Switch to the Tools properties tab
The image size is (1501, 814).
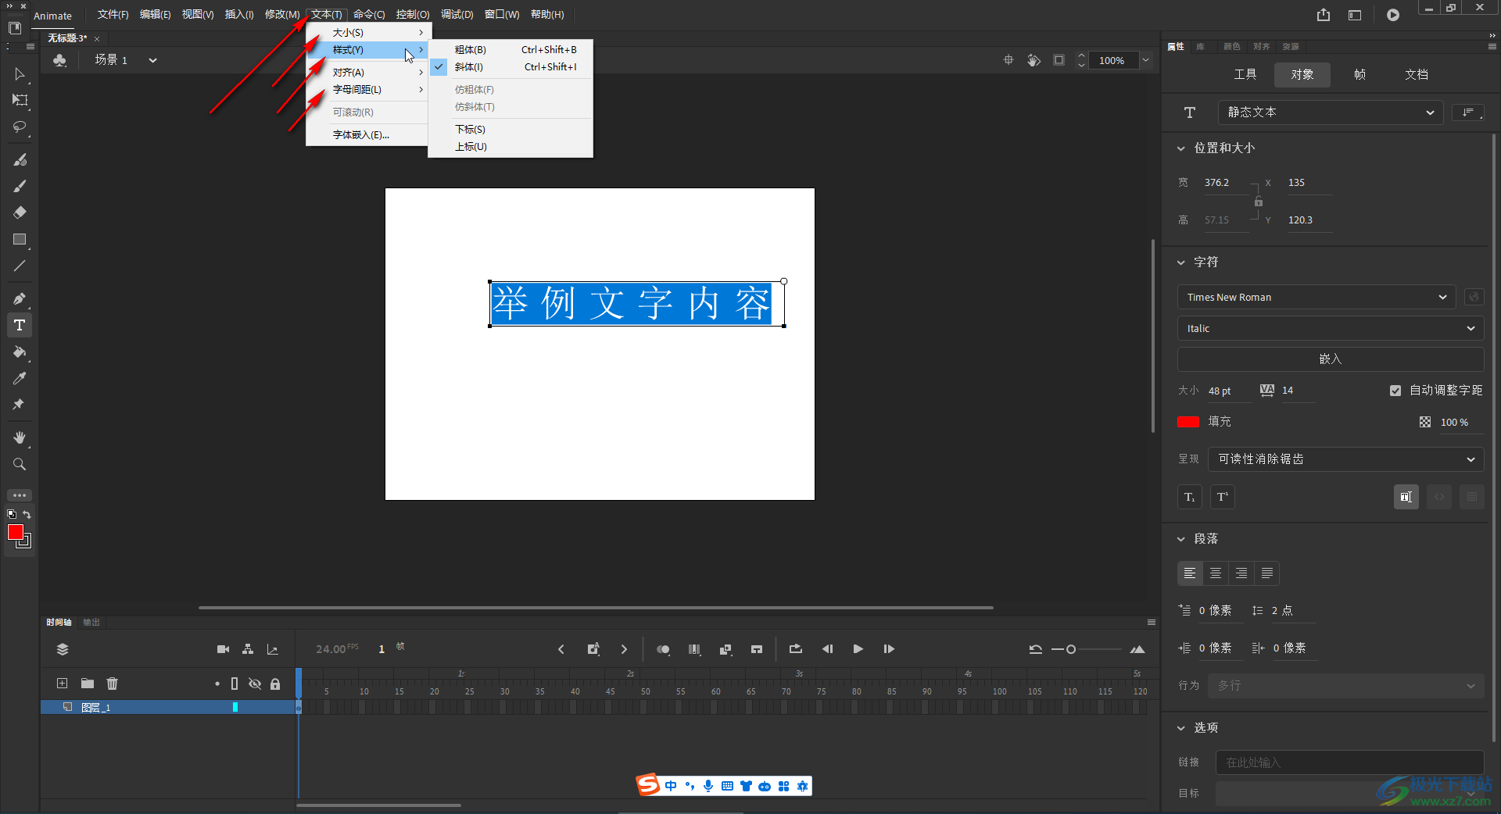coord(1245,74)
